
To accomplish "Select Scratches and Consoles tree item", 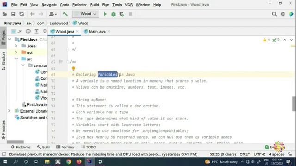I will point(31,118).
